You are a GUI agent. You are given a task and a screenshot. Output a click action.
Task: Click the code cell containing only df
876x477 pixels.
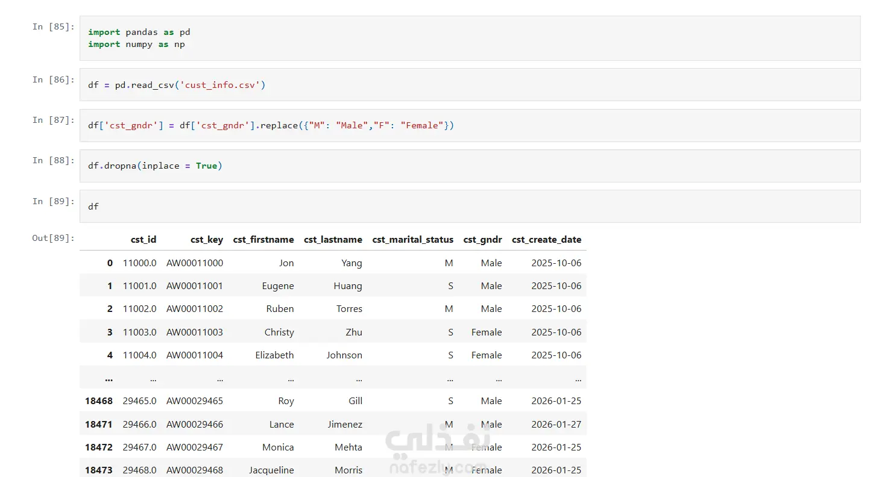point(470,206)
